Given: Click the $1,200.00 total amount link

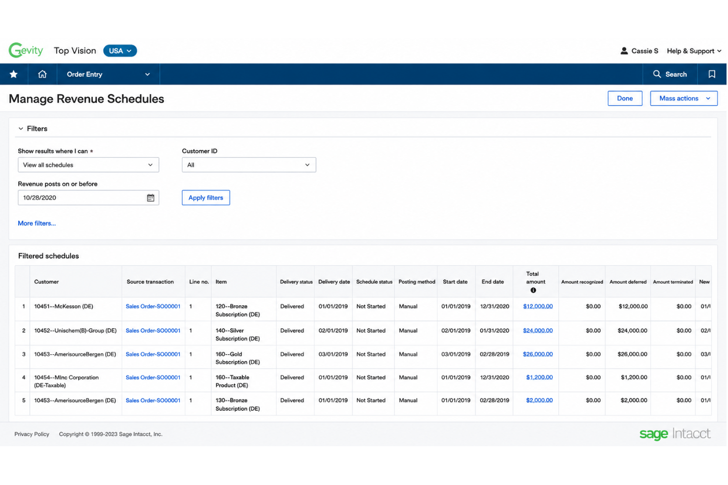Looking at the screenshot, I should click(x=541, y=378).
